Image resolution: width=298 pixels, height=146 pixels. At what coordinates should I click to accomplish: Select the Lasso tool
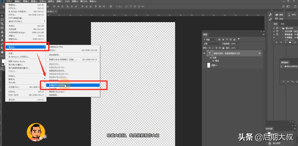2,20
